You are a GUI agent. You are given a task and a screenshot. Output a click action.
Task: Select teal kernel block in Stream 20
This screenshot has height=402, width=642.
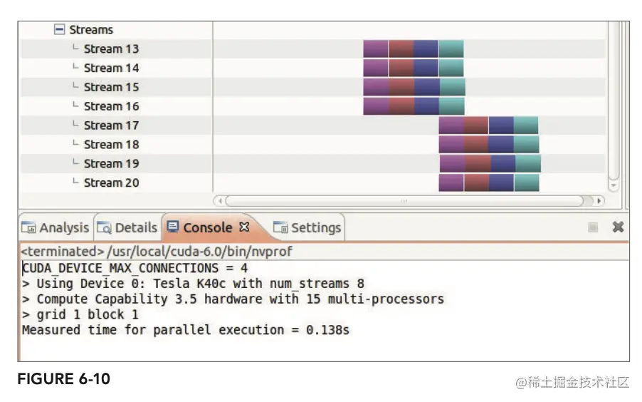click(527, 182)
